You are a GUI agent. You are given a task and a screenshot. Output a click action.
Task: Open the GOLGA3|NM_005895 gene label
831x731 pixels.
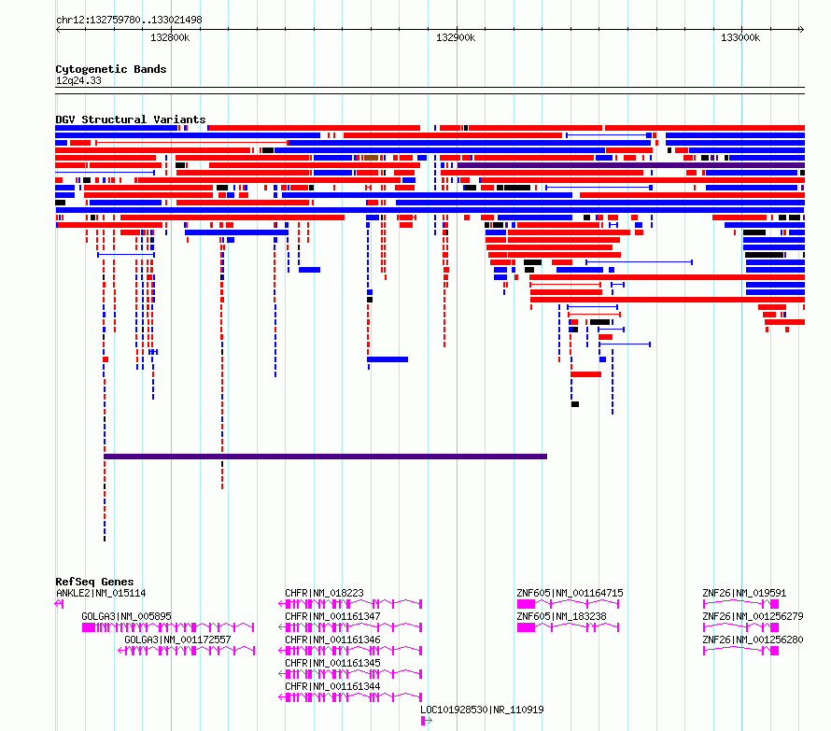pos(126,616)
